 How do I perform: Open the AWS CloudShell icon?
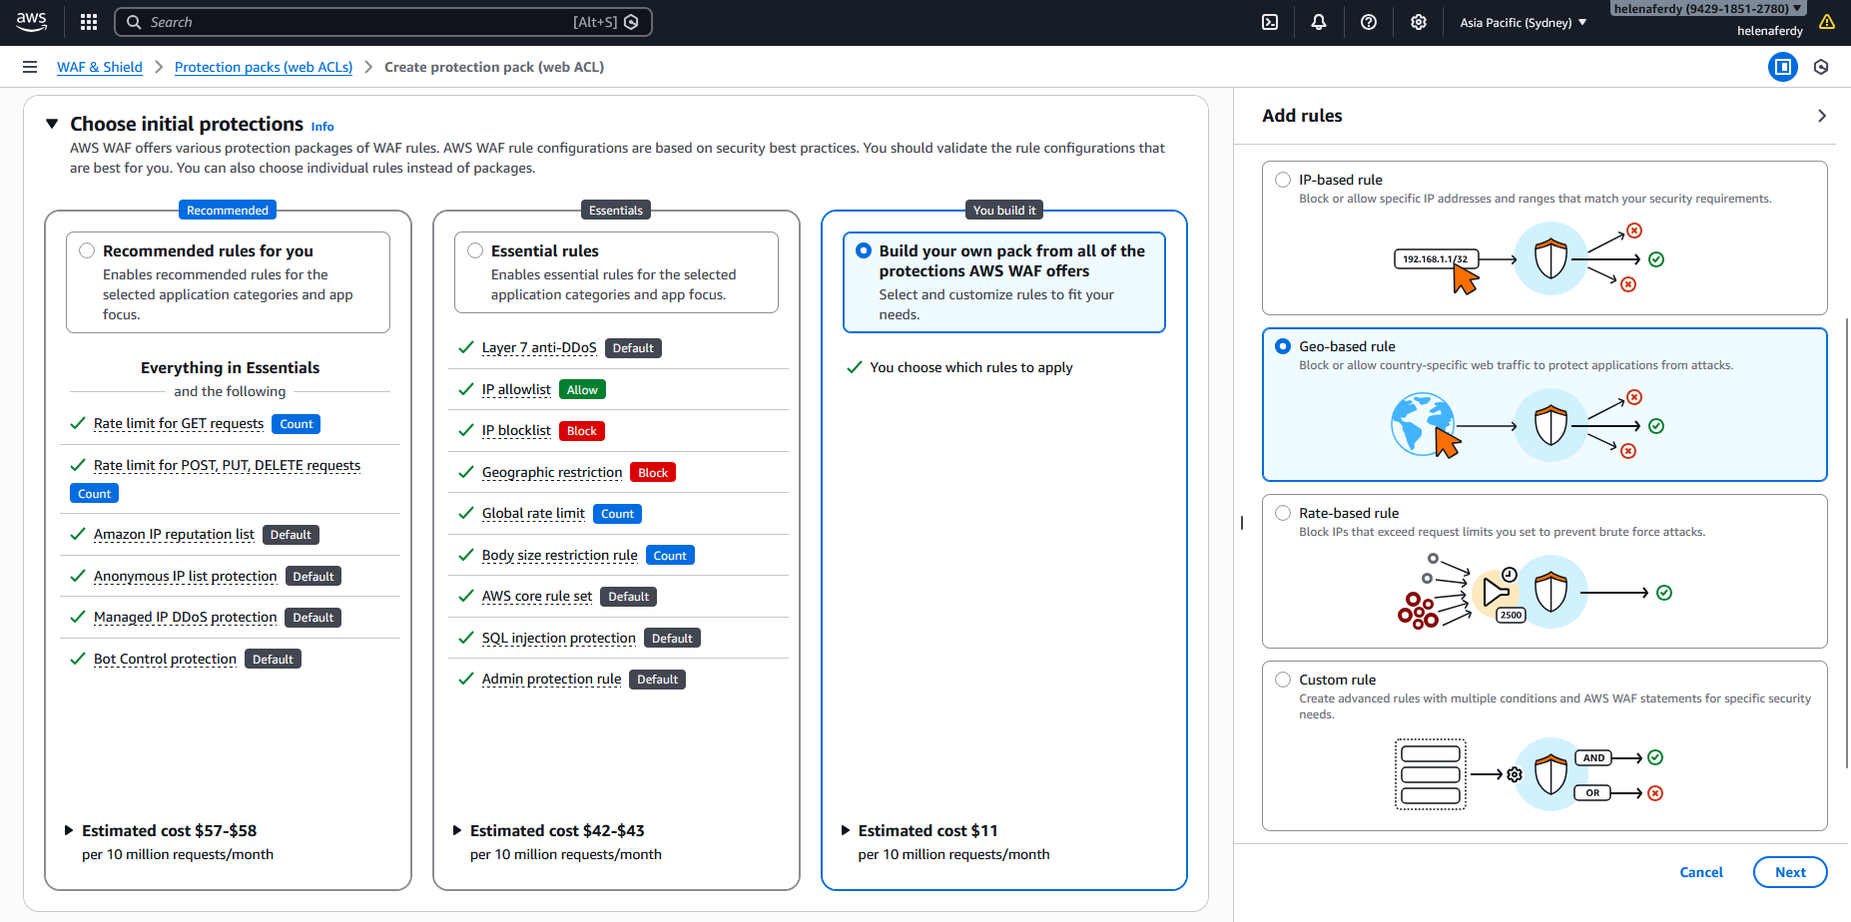tap(1270, 22)
